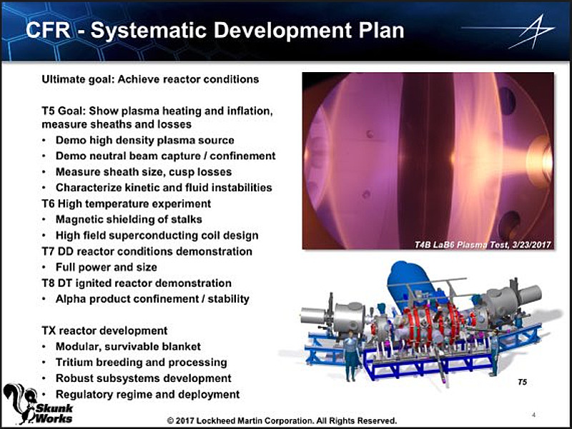Click the 'Demo high density plasma source' bullet
Screen dimensions: 572x429
tap(144, 140)
